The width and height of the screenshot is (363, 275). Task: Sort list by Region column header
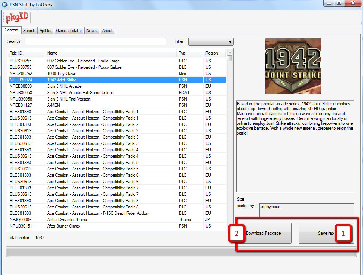coord(214,53)
